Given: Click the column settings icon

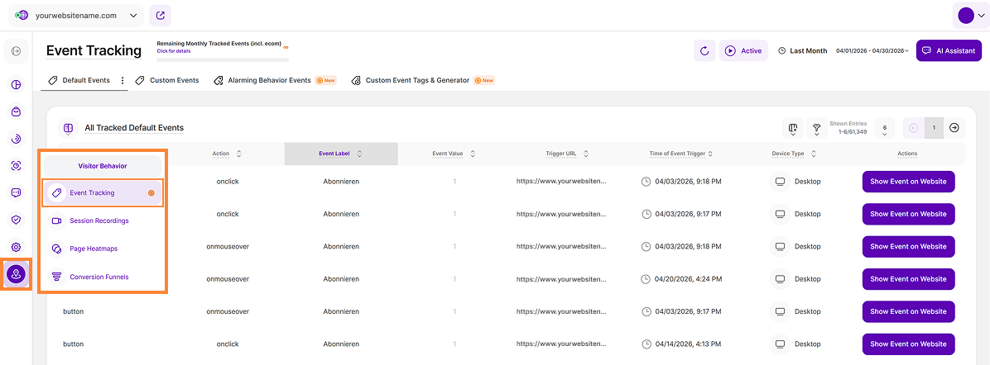Looking at the screenshot, I should click(x=792, y=128).
